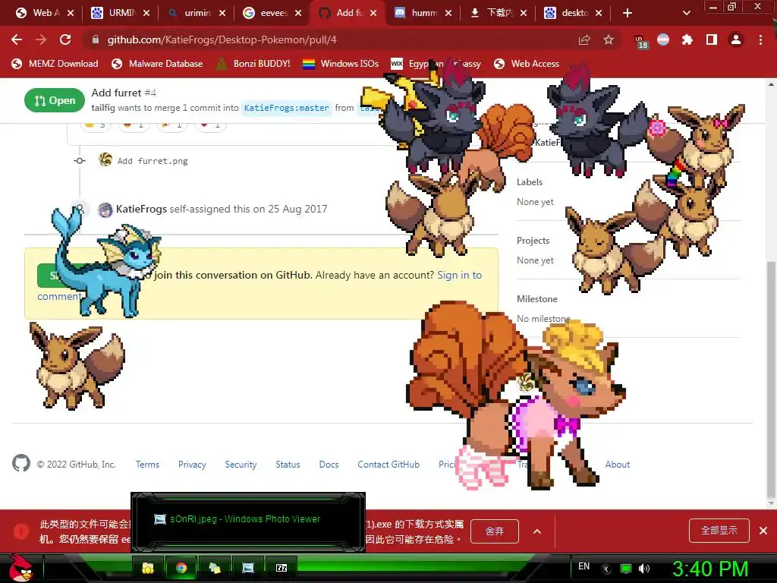Open the Security footer link

click(x=241, y=465)
